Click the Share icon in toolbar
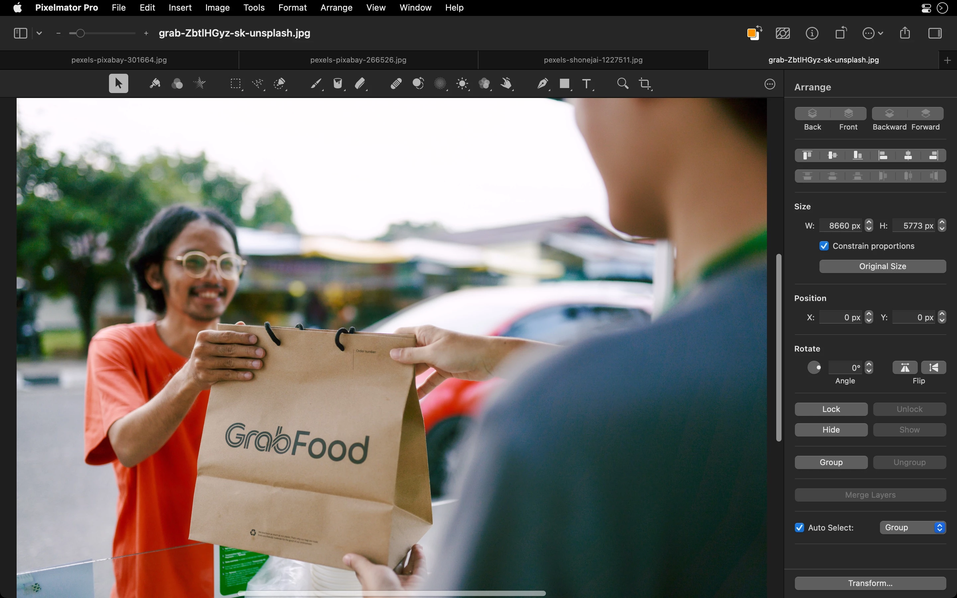Image resolution: width=957 pixels, height=598 pixels. (x=905, y=33)
